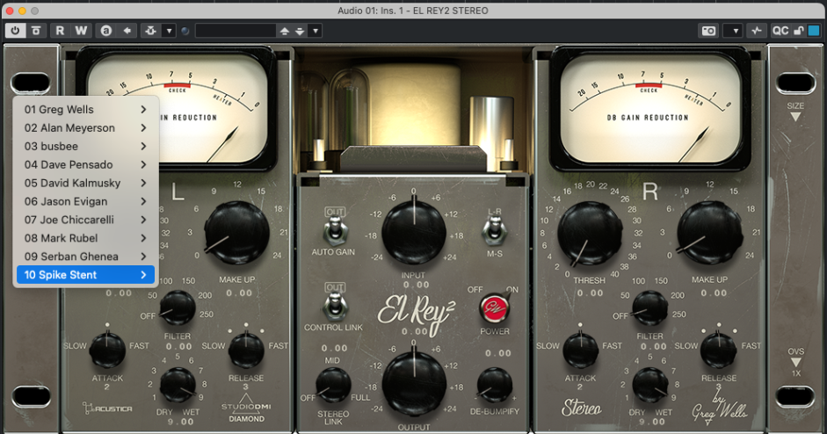The height and width of the screenshot is (434, 827).
Task: Click the copy A to B arrow icon
Action: pyautogui.click(x=127, y=31)
